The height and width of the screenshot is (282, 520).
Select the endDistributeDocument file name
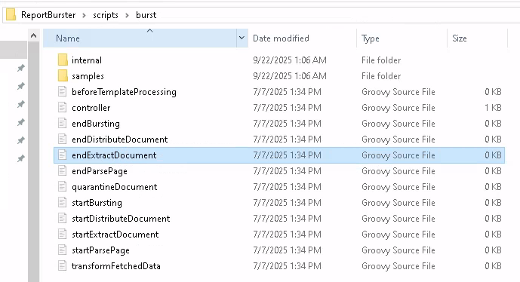click(x=120, y=139)
